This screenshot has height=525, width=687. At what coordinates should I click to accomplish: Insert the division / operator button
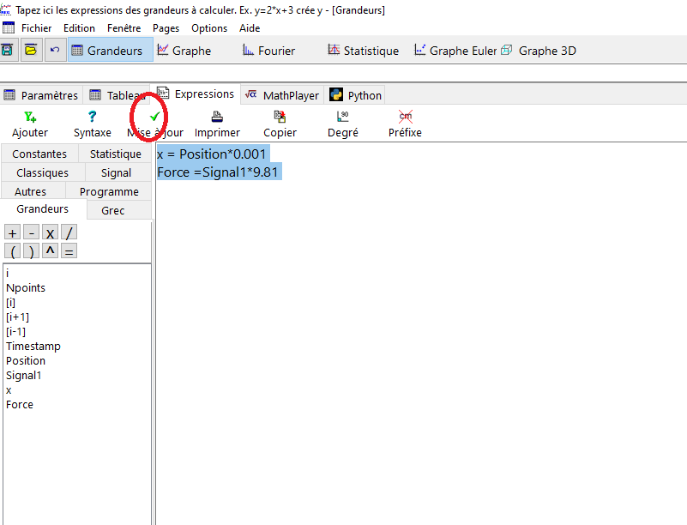69,233
